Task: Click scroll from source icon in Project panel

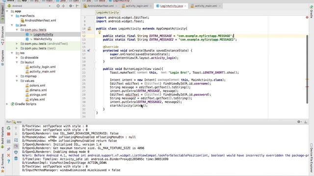Action: (x=58, y=6)
